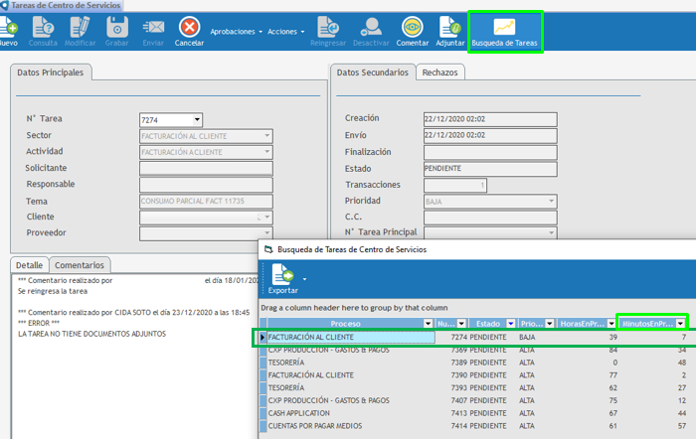Open the Proceso column filter dropdown
Screen dimensions: 696x439
pyautogui.click(x=429, y=324)
